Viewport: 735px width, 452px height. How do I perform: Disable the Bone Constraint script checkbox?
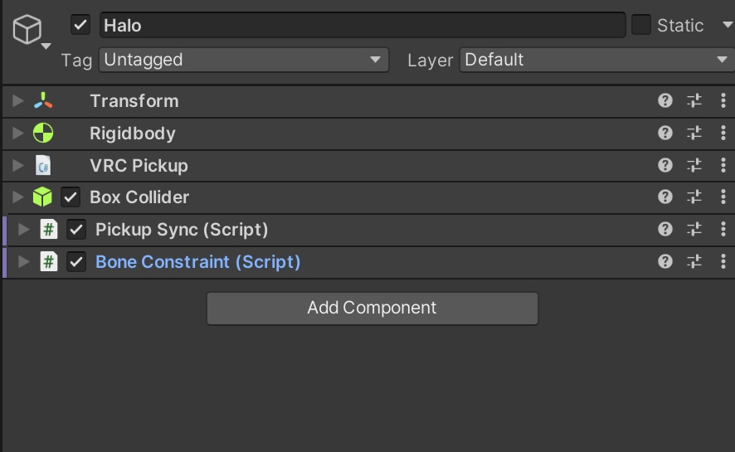[x=76, y=262]
